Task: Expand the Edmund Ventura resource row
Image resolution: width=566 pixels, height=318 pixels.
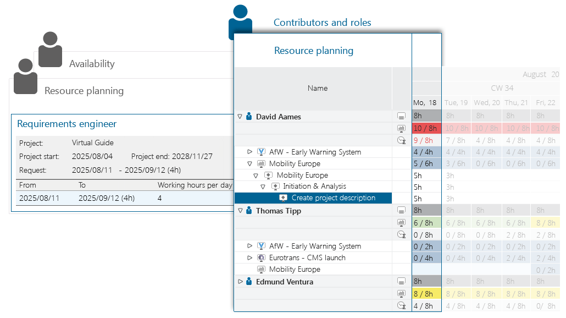Action: 240,282
